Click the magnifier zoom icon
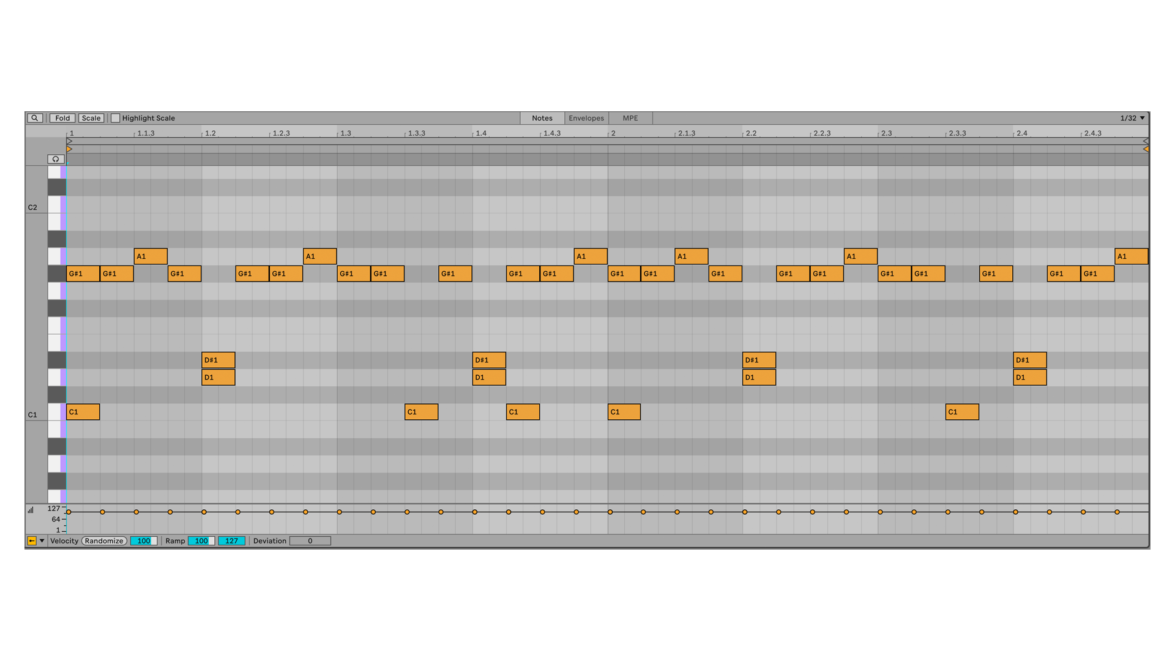The width and height of the screenshot is (1175, 661). click(35, 118)
